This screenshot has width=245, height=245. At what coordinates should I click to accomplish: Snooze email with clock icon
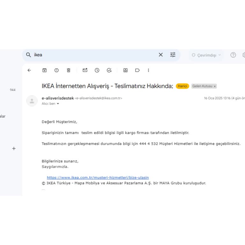point(97,70)
